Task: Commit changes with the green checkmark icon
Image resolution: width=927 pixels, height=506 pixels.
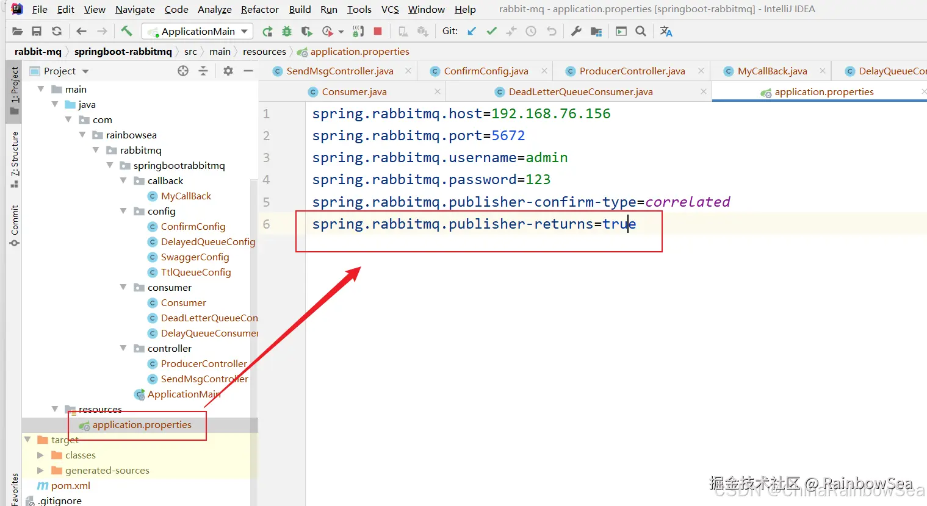Action: coord(491,31)
